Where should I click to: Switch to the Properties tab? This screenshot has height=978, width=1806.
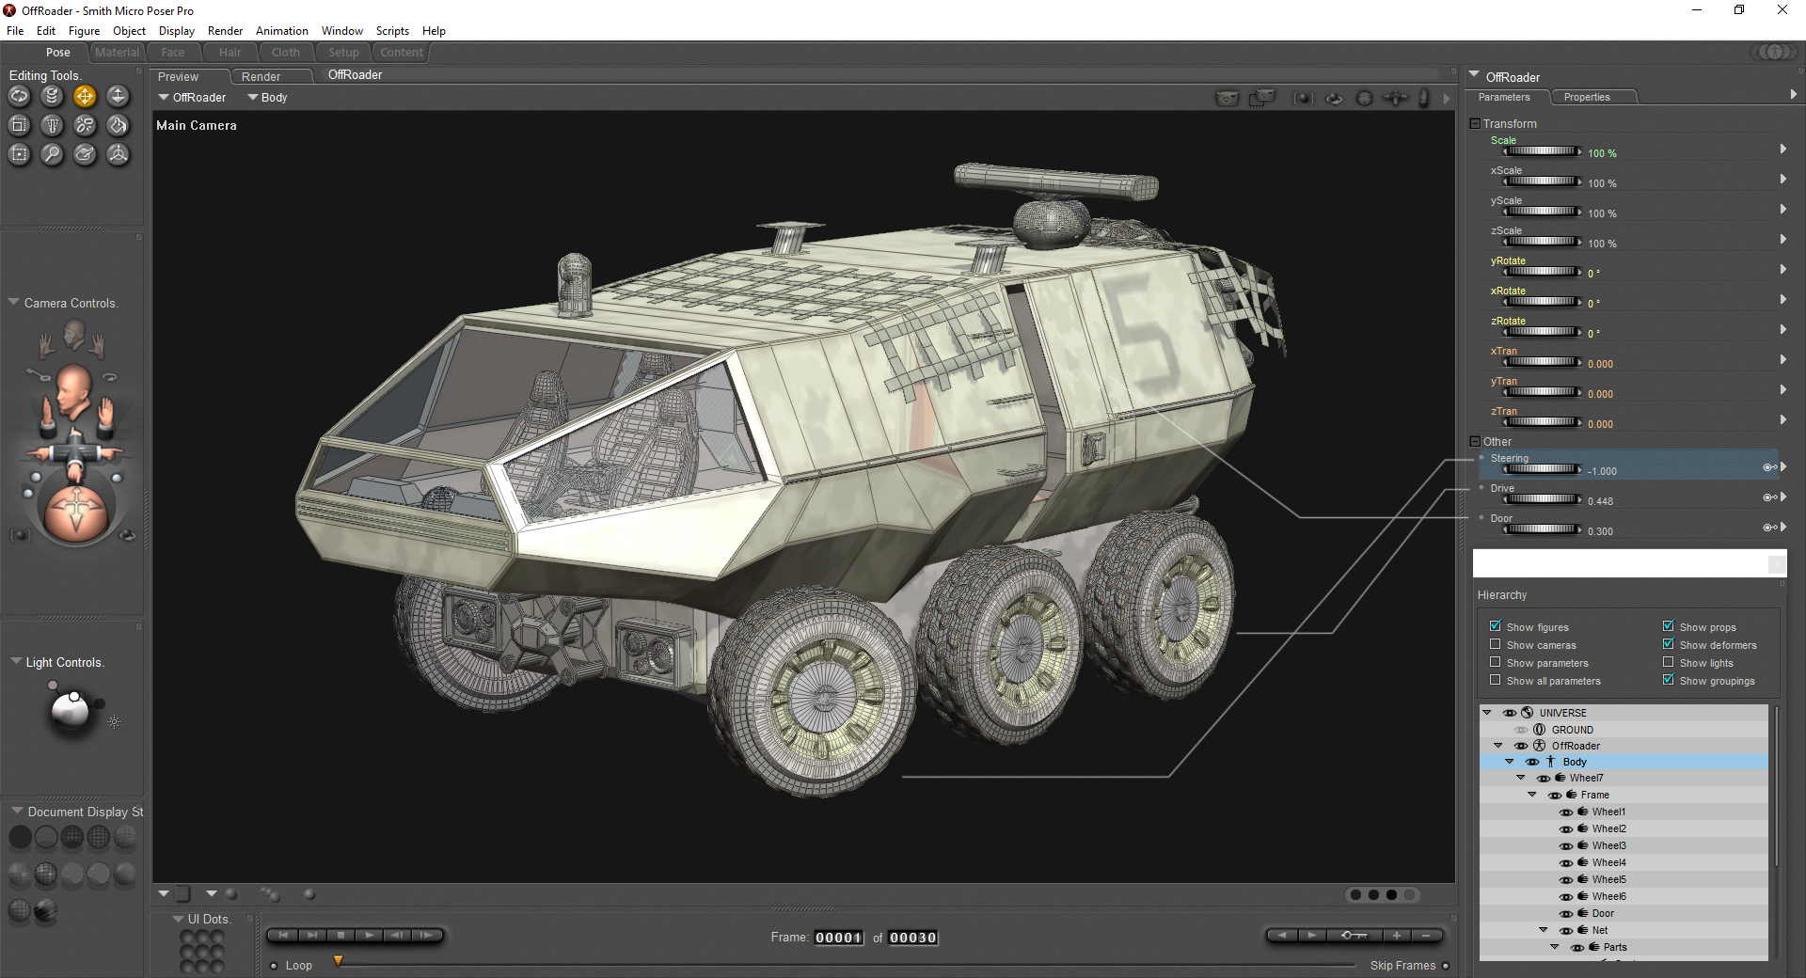point(1587,98)
